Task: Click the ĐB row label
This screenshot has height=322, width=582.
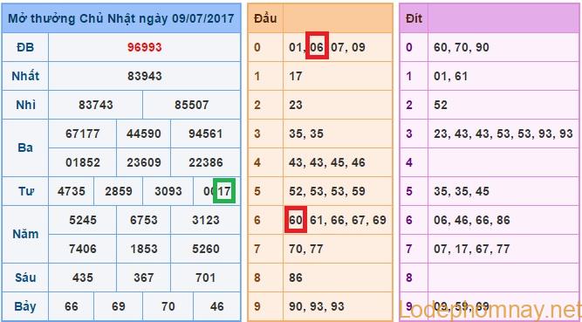Action: 25,47
